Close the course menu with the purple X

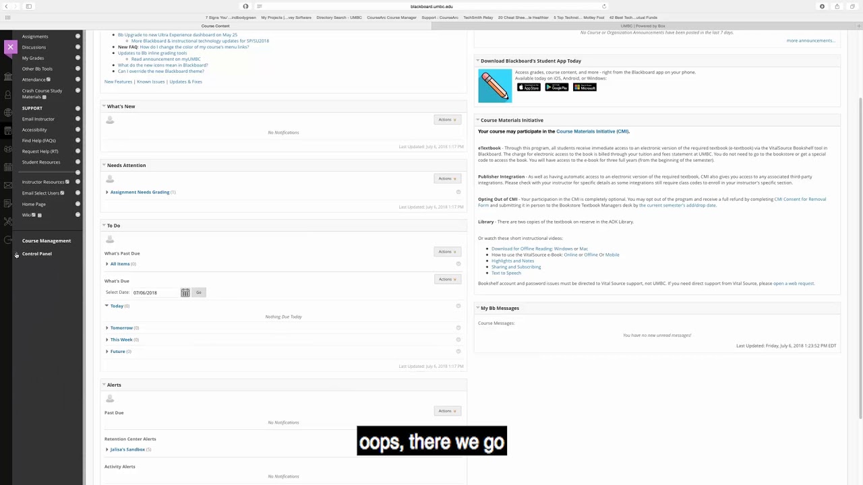coord(10,47)
